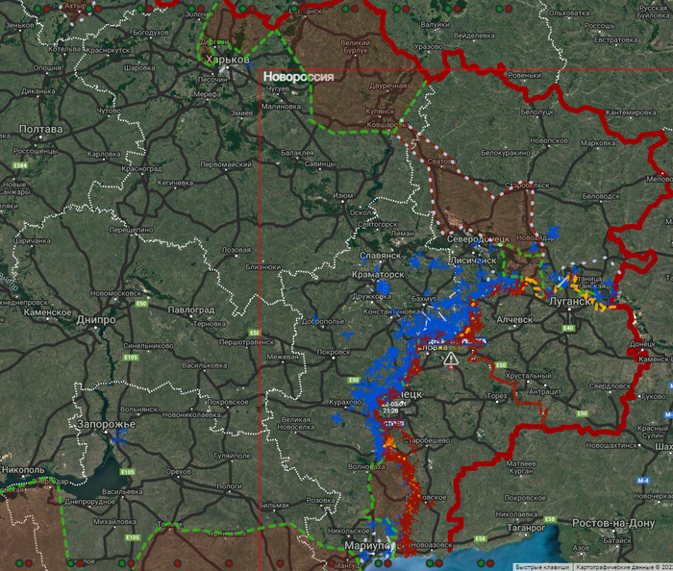Click the Каменское city label
This screenshot has height=571, width=673.
tap(48, 312)
